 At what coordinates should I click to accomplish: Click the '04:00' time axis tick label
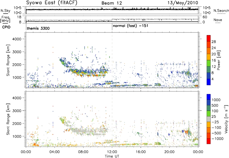tap(54, 152)
